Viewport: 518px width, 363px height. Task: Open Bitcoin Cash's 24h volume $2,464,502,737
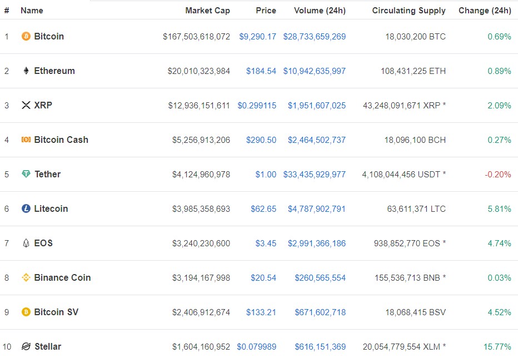[x=317, y=140]
